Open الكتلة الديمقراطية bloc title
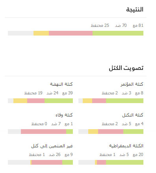Screen dimensions: 156x173 click(126, 146)
